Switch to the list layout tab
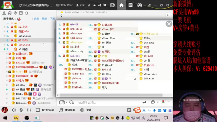This screenshot has height=122, width=217. tap(130, 5)
